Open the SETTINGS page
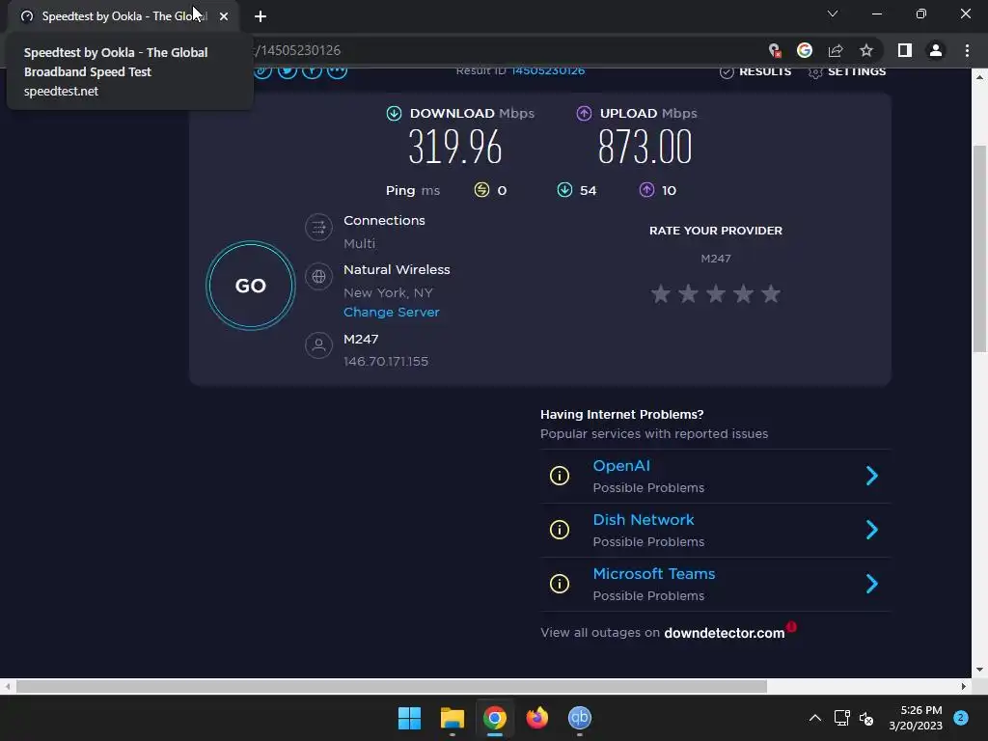Viewport: 988px width, 741px height. coord(847,71)
